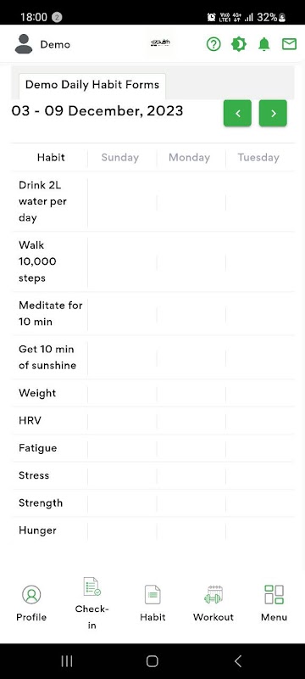Toggle the brightness theme icon
This screenshot has width=305, height=679.
click(x=238, y=44)
